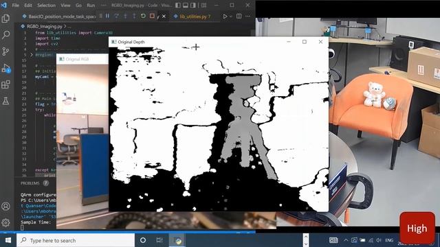The image size is (440, 247).
Task: Click the 'QArm configure' terminal line
Action: click(38, 195)
